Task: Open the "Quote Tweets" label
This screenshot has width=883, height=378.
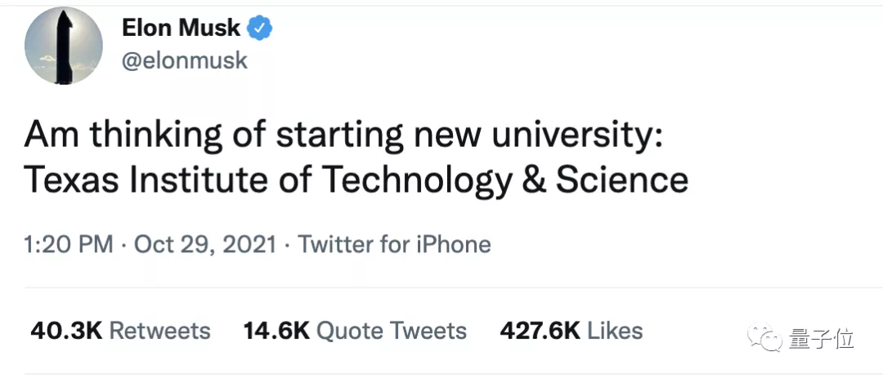Action: click(391, 331)
